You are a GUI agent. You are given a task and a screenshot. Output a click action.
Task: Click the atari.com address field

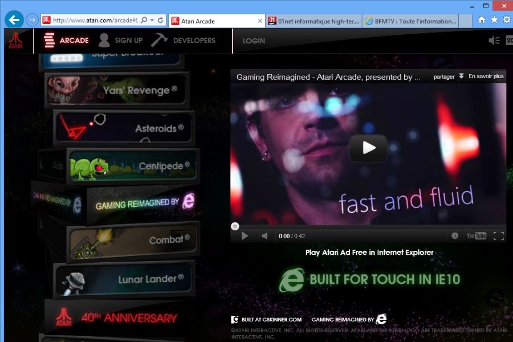click(95, 21)
